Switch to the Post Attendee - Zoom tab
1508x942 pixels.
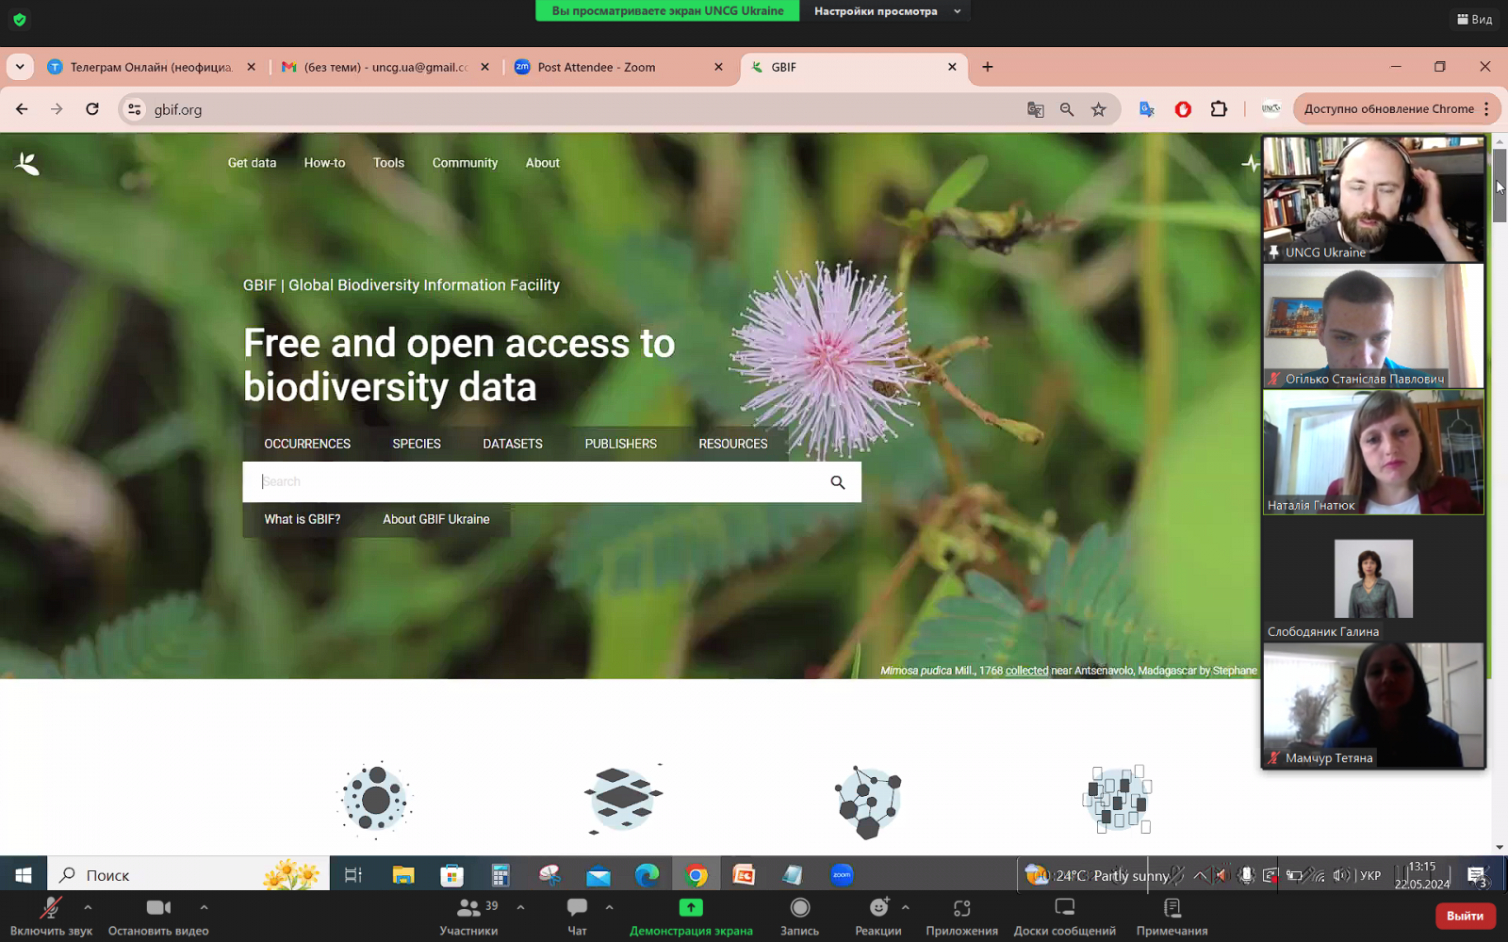tap(620, 67)
